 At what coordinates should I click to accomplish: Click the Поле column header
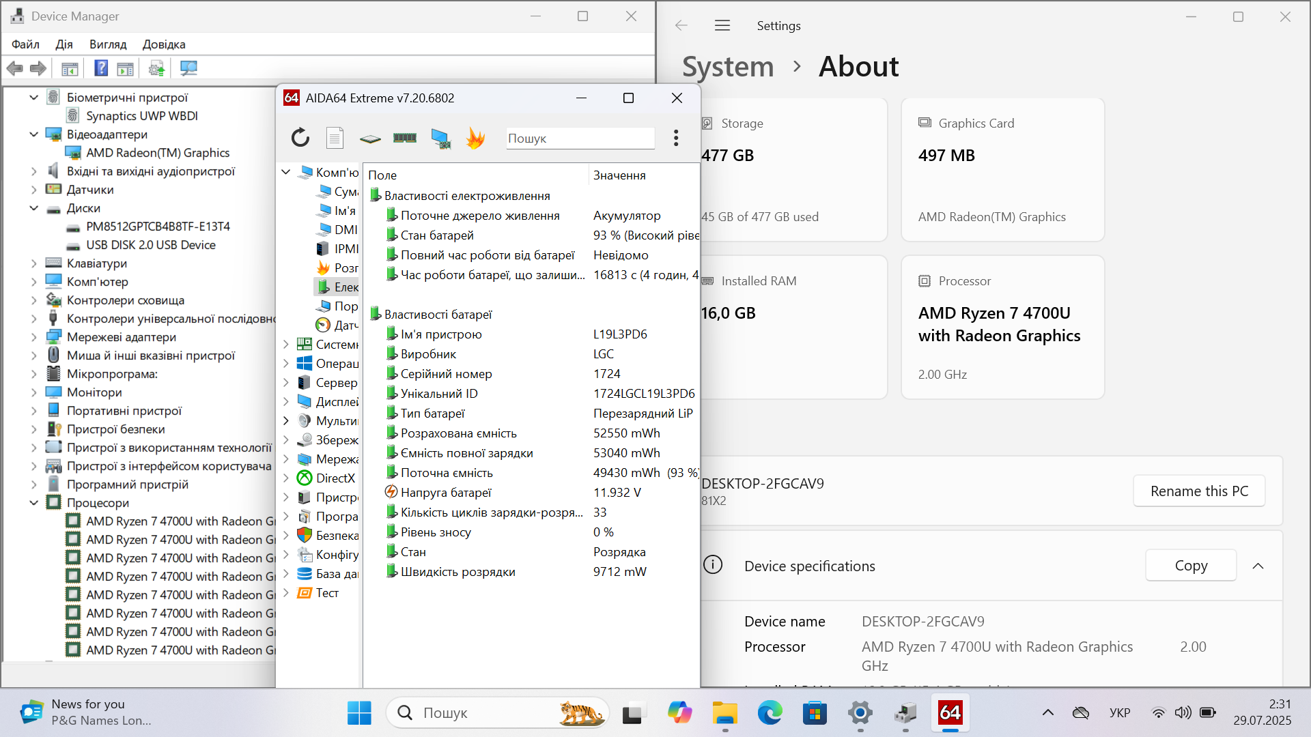tap(475, 175)
